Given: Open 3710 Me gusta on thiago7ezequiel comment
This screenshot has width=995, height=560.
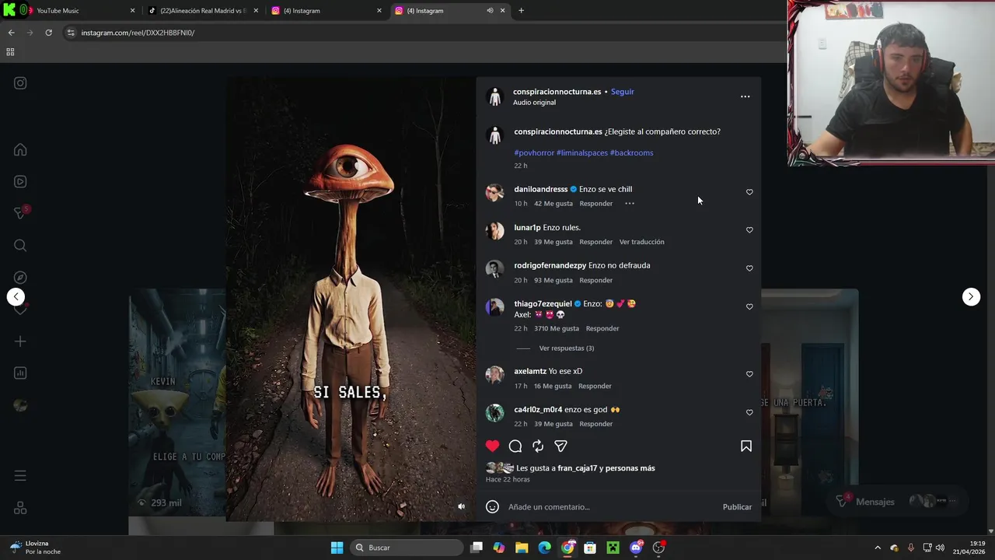Looking at the screenshot, I should pyautogui.click(x=557, y=329).
